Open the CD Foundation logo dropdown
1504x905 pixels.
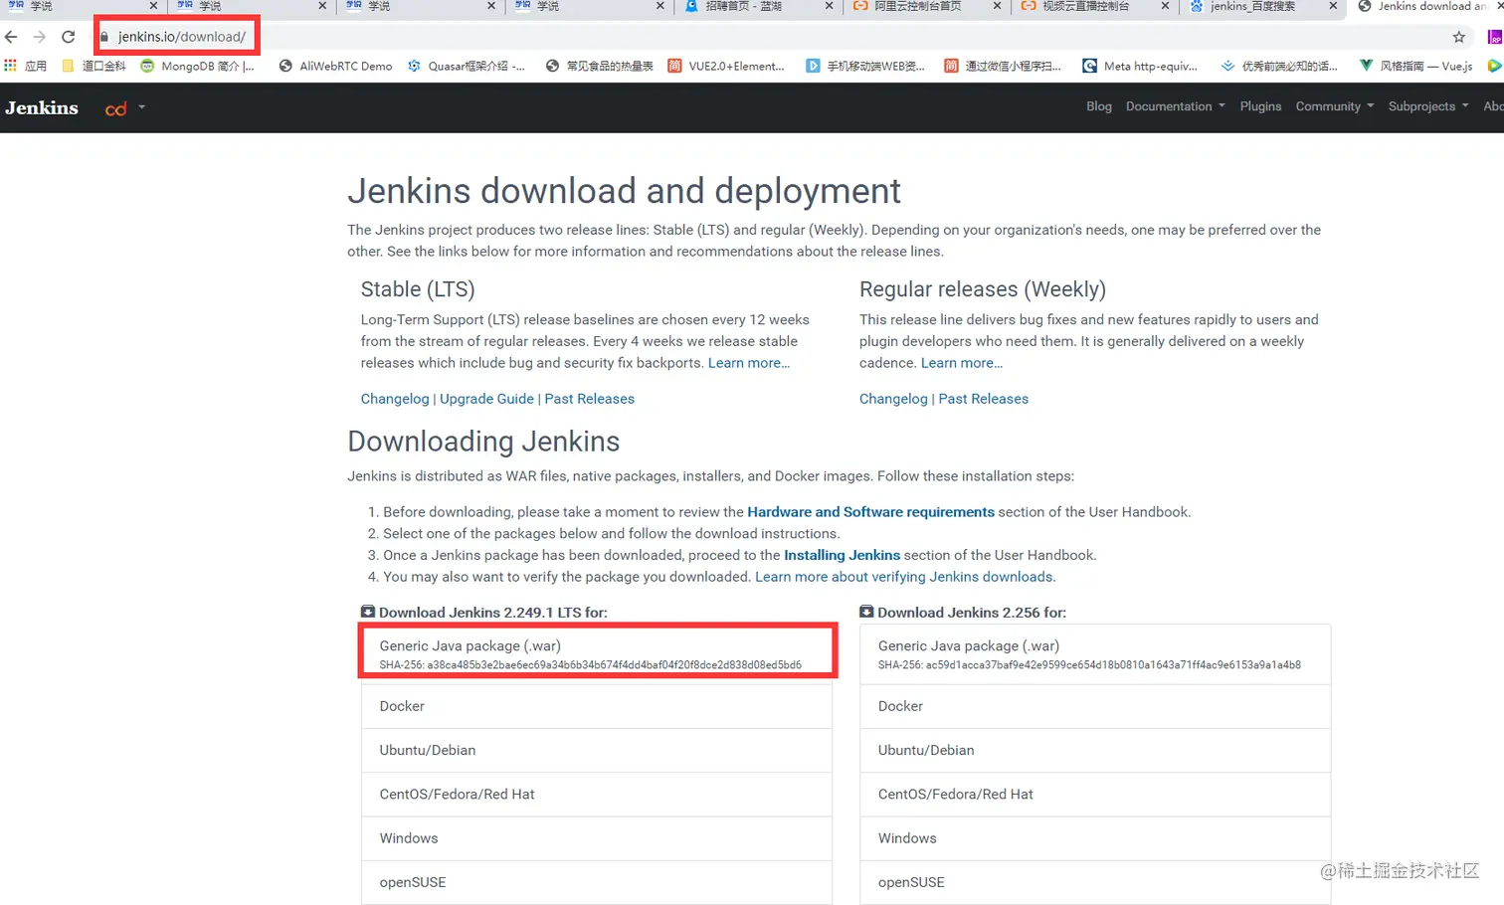(x=125, y=107)
